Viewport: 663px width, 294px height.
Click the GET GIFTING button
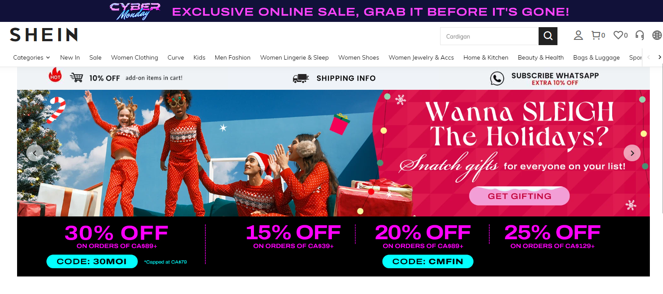coord(519,196)
